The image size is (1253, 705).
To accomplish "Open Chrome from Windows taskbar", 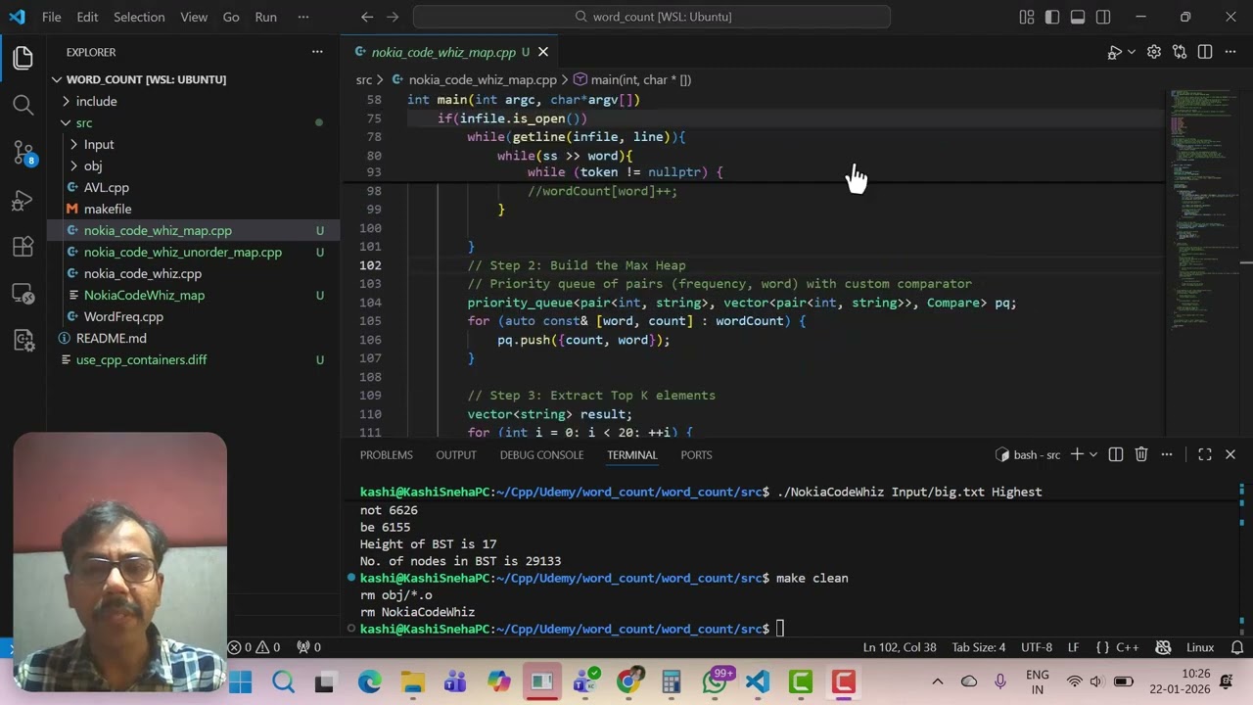I will pos(628,681).
